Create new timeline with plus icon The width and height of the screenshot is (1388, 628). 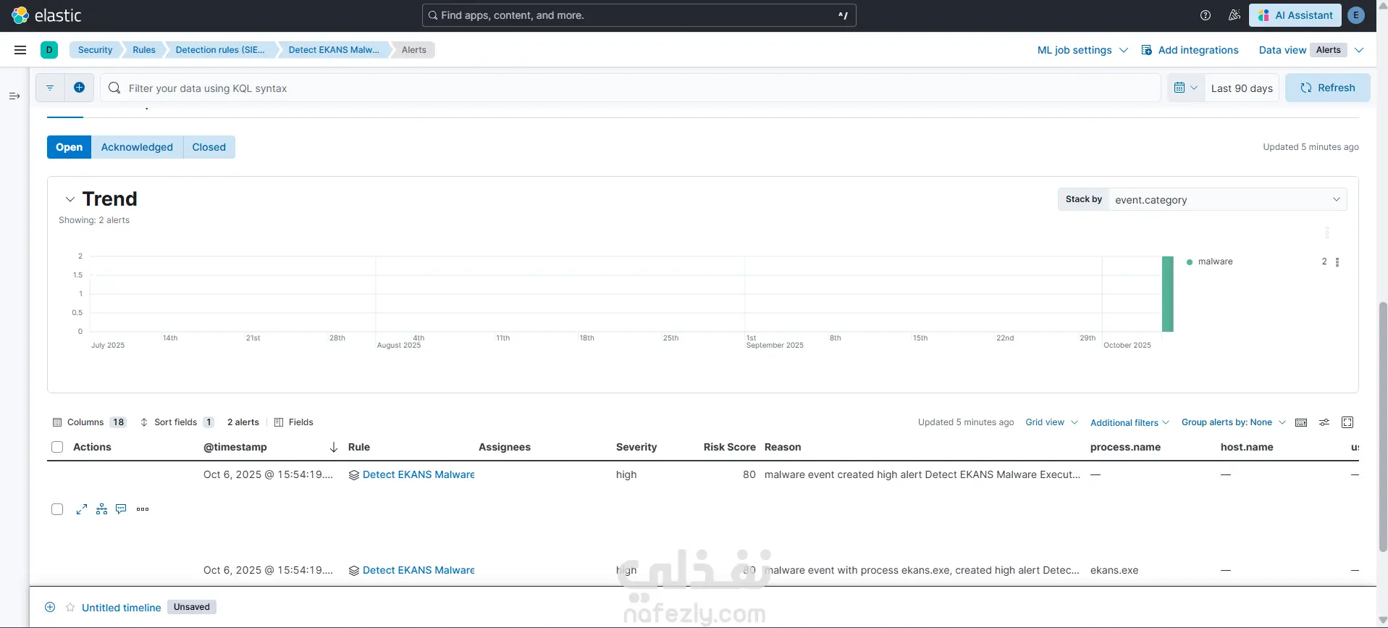tap(50, 607)
